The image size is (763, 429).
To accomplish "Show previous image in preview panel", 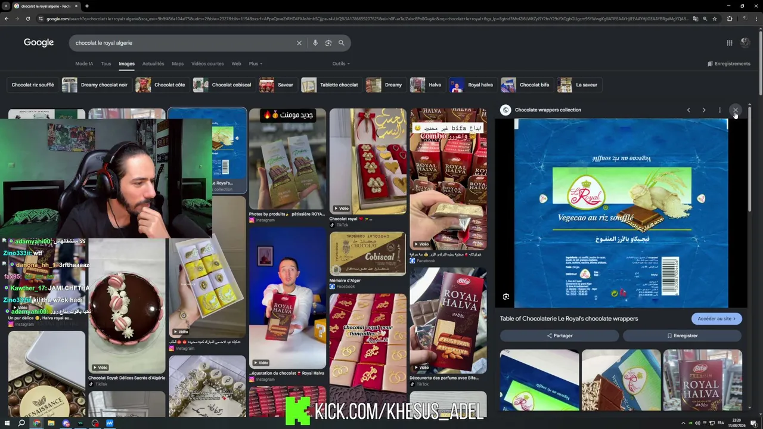I will coord(688,110).
